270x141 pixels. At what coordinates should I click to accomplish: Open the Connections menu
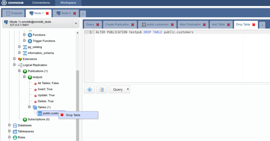[41, 3]
